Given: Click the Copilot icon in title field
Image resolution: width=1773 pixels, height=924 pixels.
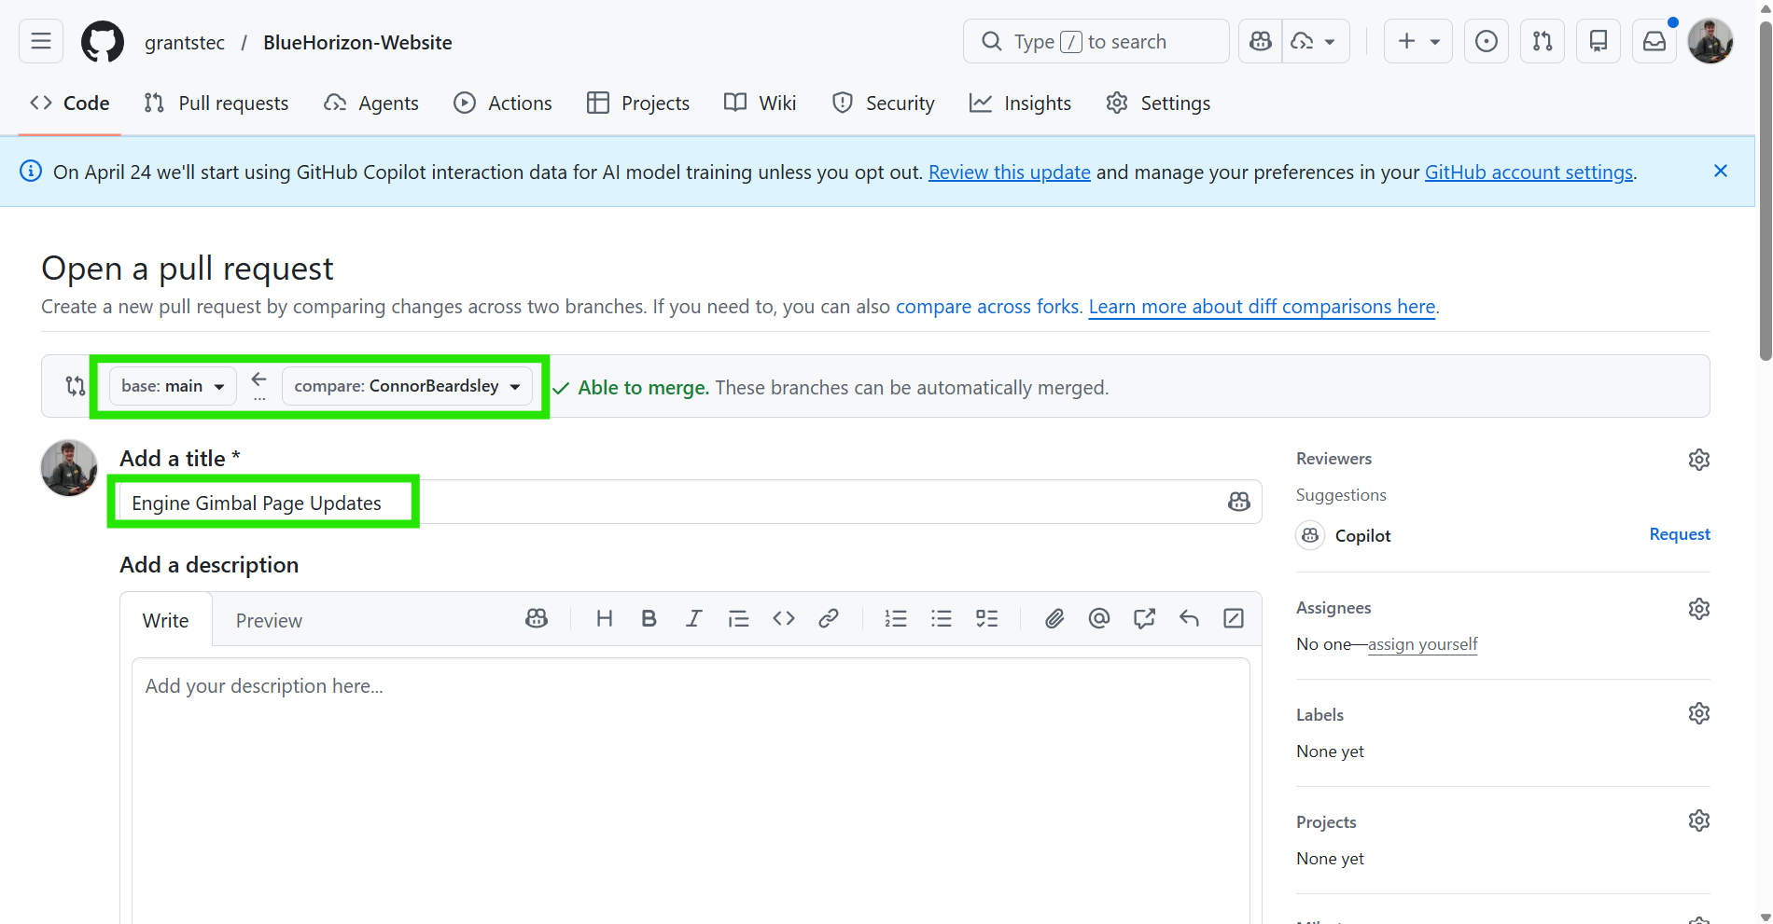Looking at the screenshot, I should (x=1238, y=502).
